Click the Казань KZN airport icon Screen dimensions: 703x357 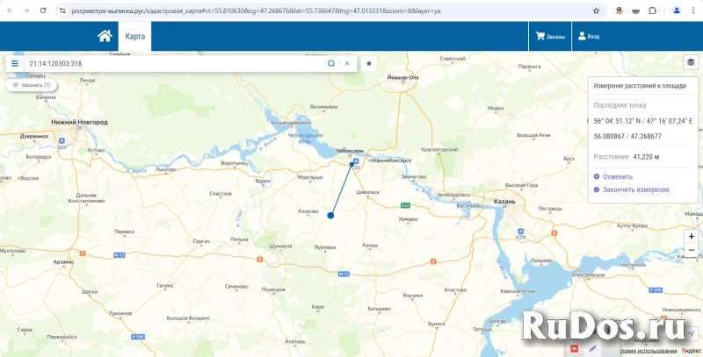pos(520,231)
